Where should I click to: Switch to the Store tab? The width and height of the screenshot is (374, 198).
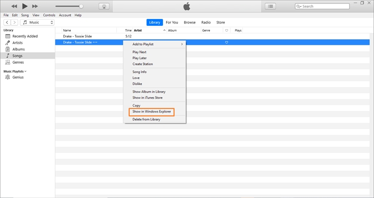[x=220, y=22]
